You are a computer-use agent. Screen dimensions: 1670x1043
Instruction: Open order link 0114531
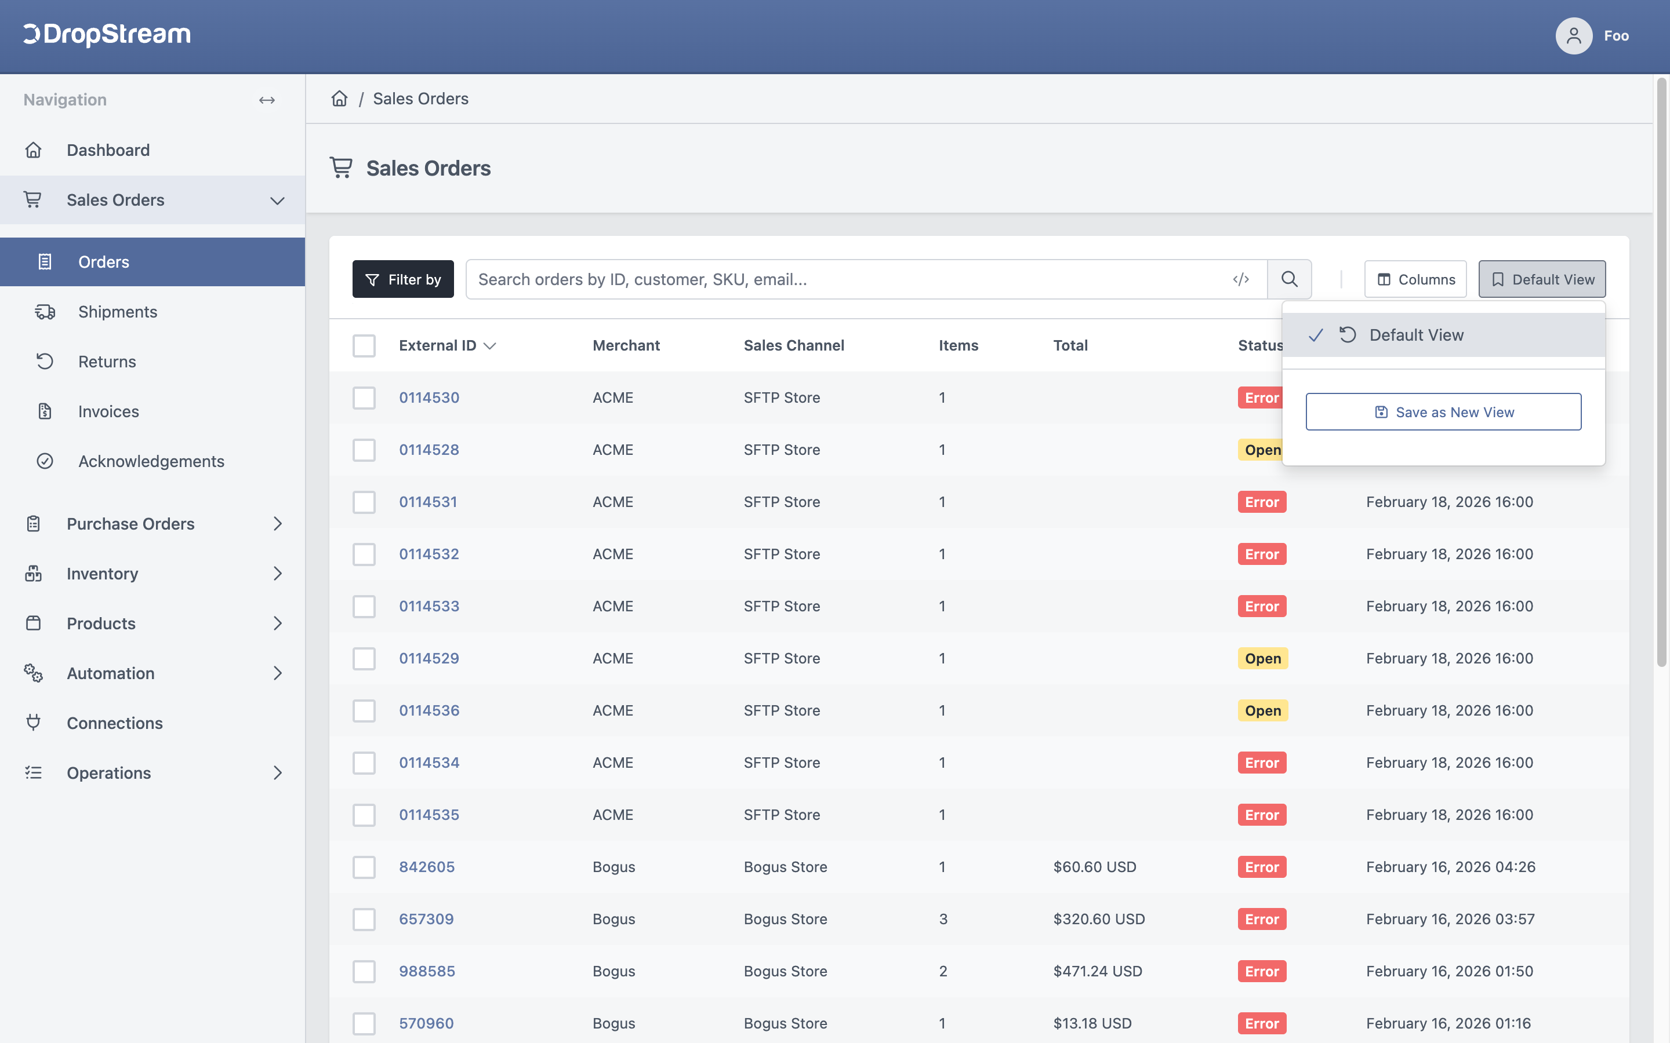pos(428,502)
